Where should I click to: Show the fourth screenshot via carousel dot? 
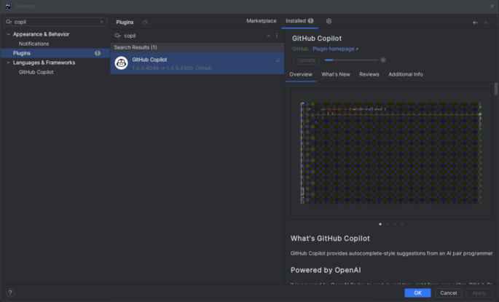pos(402,224)
